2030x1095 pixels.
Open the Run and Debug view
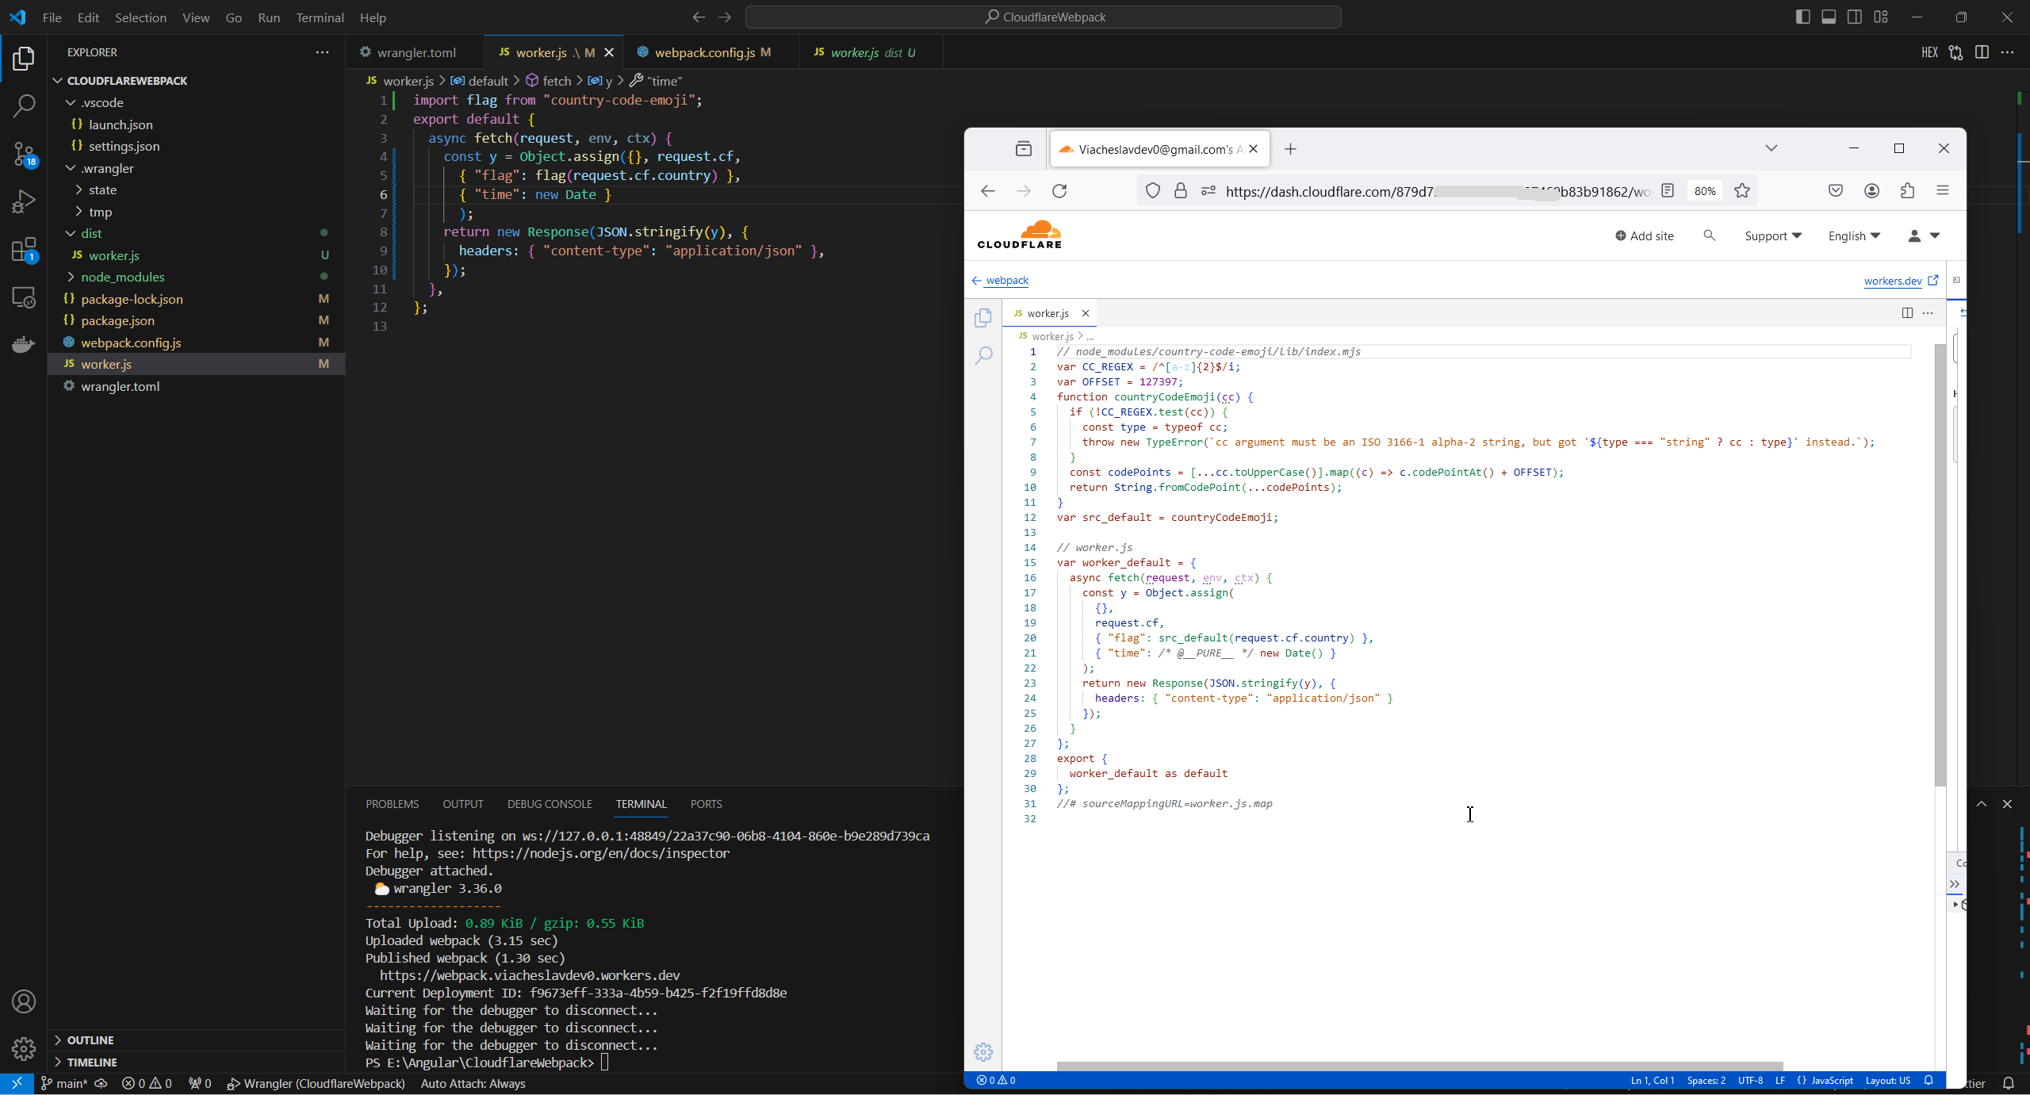pyautogui.click(x=24, y=201)
